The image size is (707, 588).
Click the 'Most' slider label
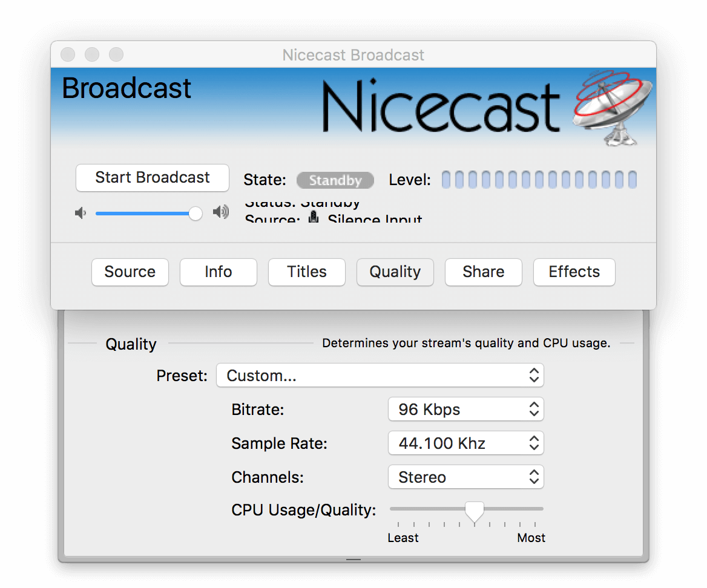pyautogui.click(x=531, y=538)
